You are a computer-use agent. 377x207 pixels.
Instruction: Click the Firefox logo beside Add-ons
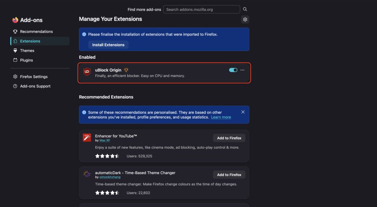click(15, 20)
